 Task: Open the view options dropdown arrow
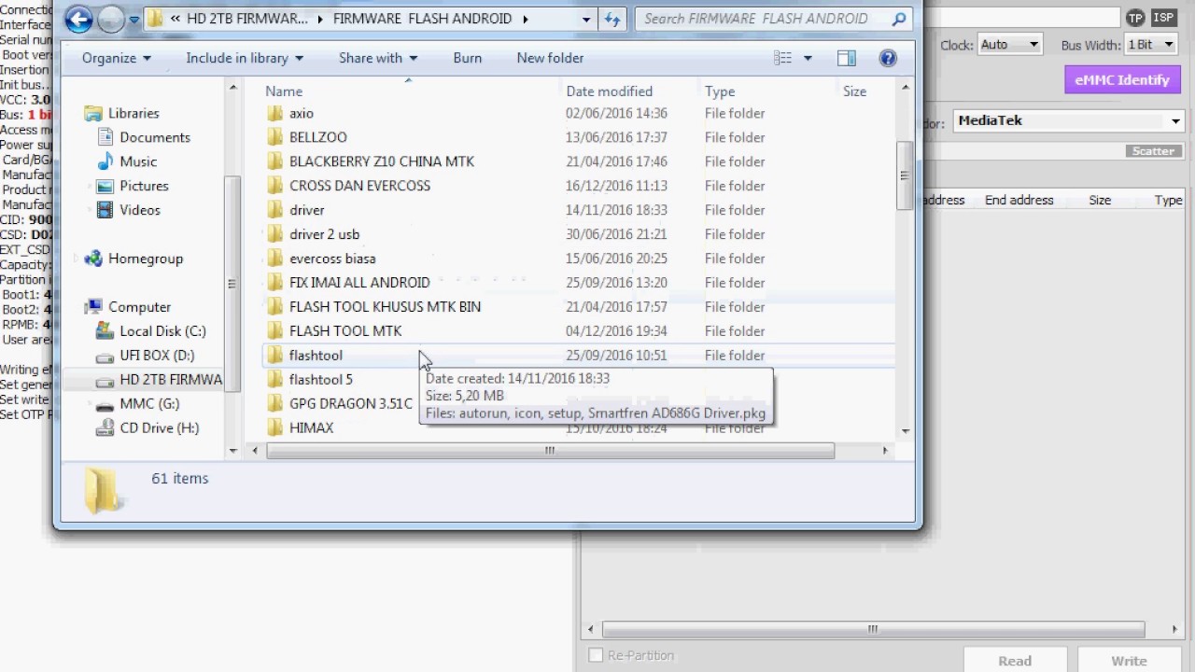808,58
